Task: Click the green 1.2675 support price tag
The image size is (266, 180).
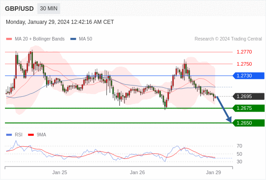Action: [x=248, y=108]
